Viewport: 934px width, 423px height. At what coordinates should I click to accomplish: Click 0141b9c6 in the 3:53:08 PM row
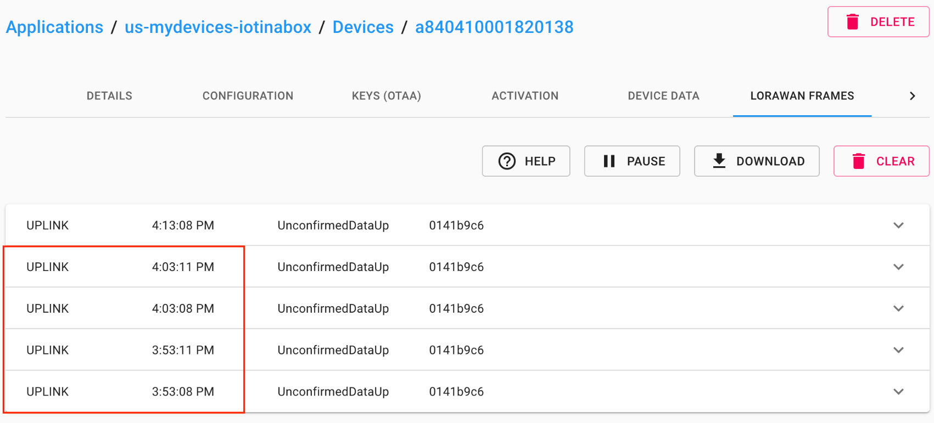[x=456, y=392]
